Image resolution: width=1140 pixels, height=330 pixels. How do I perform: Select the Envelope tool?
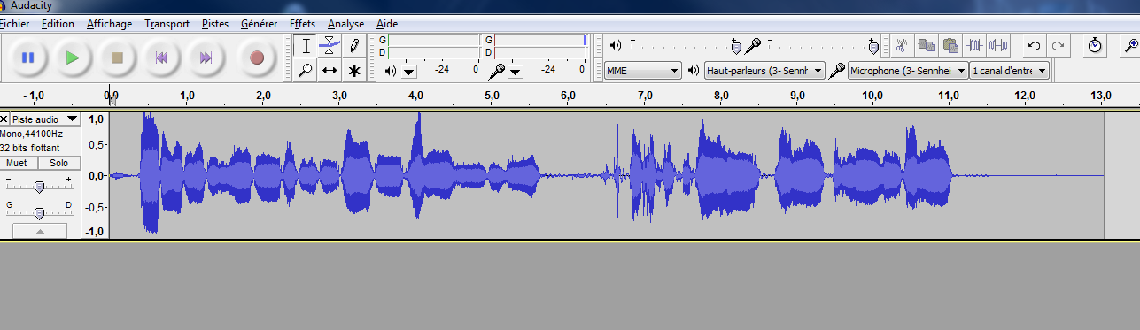[x=330, y=45]
